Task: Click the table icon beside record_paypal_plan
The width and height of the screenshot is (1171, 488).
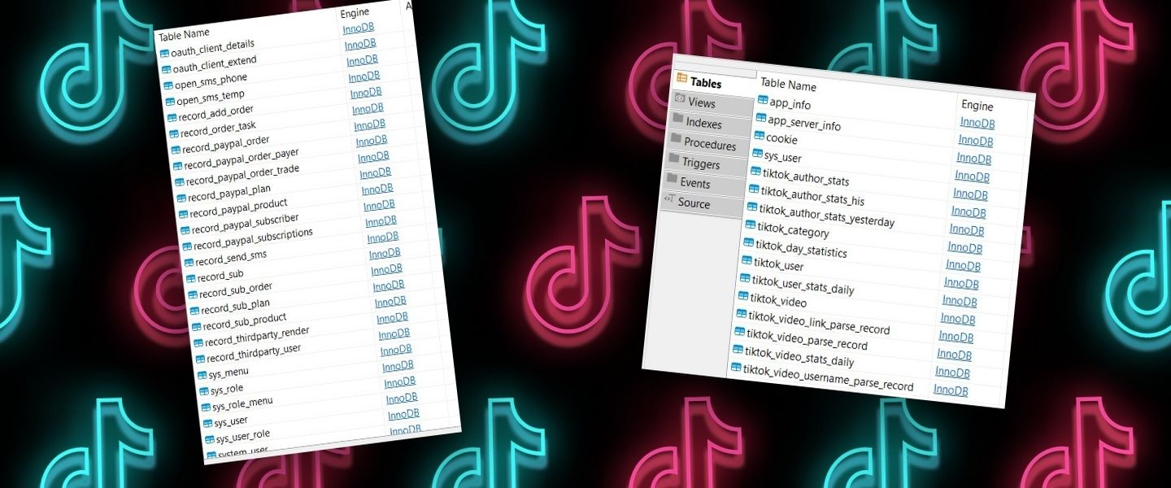Action: [181, 198]
